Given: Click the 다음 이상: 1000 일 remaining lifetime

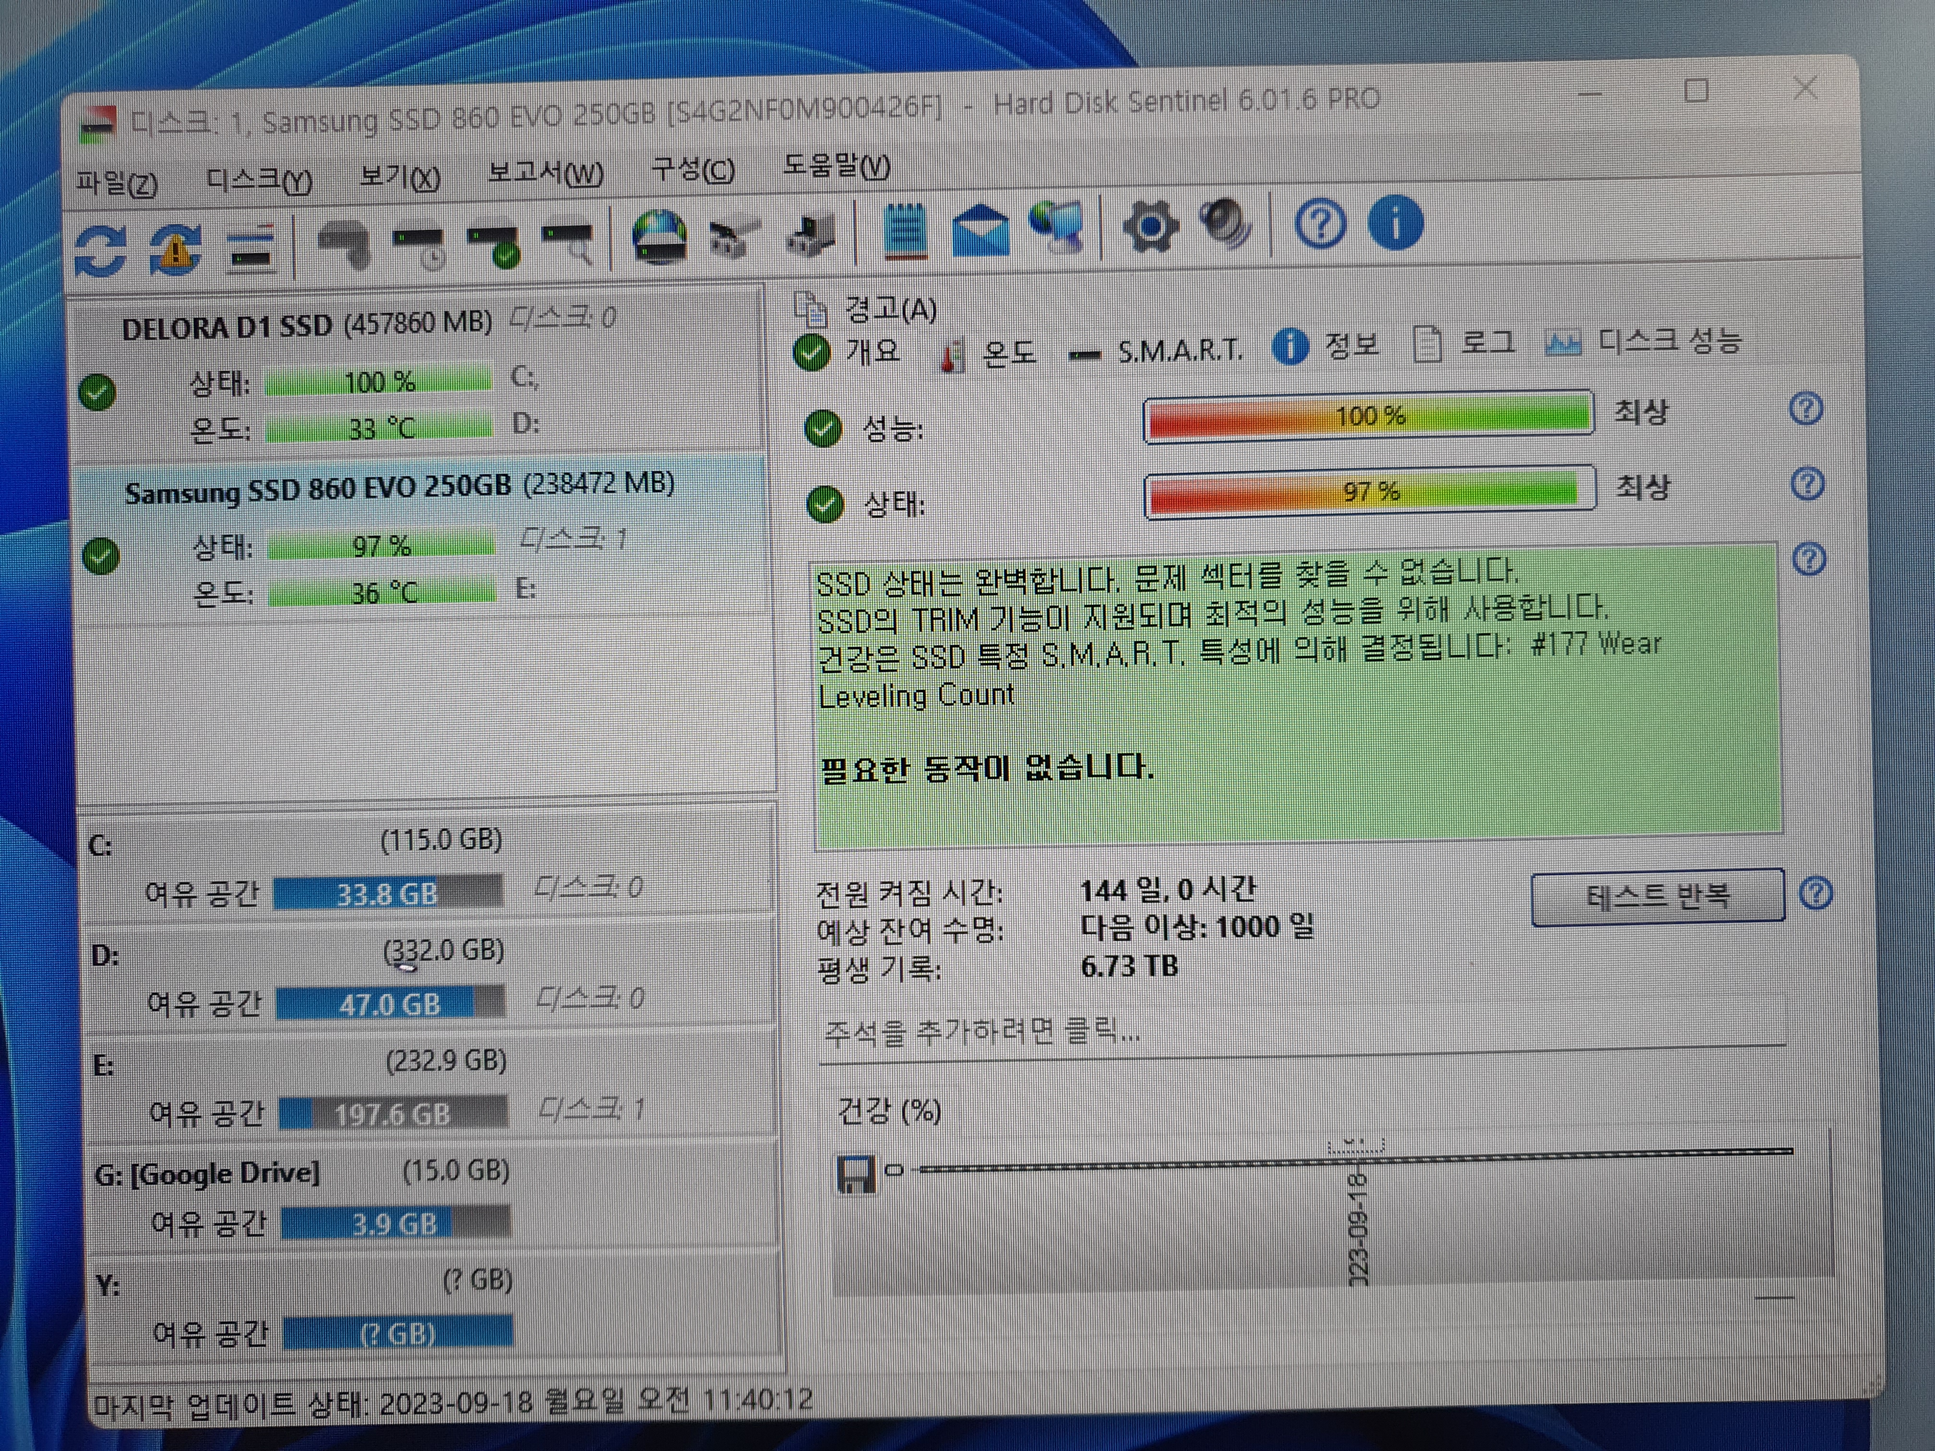Looking at the screenshot, I should [1197, 927].
